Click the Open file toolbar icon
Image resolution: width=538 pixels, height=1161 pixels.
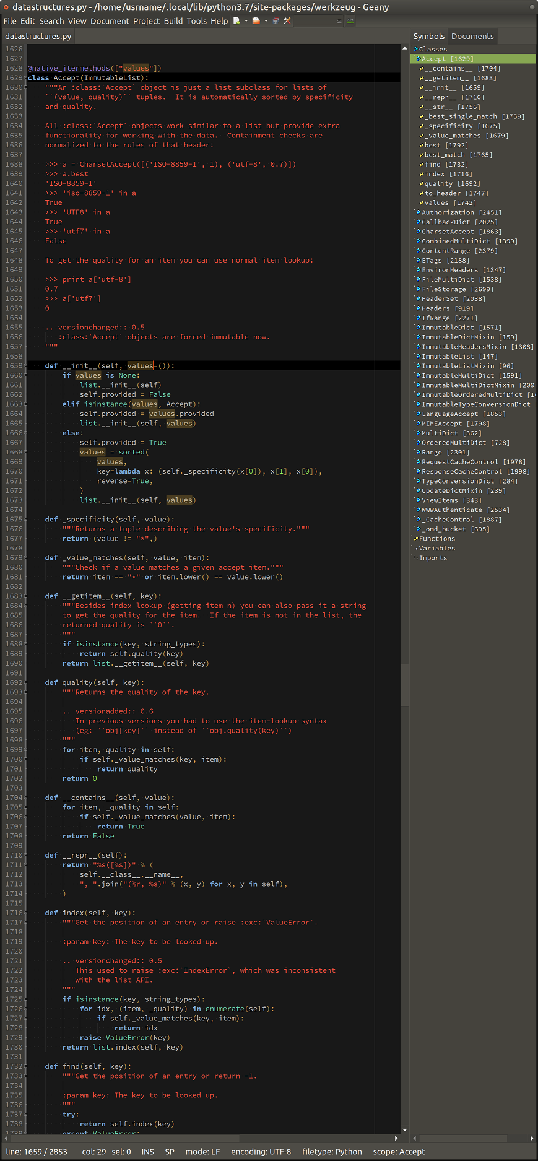[256, 21]
